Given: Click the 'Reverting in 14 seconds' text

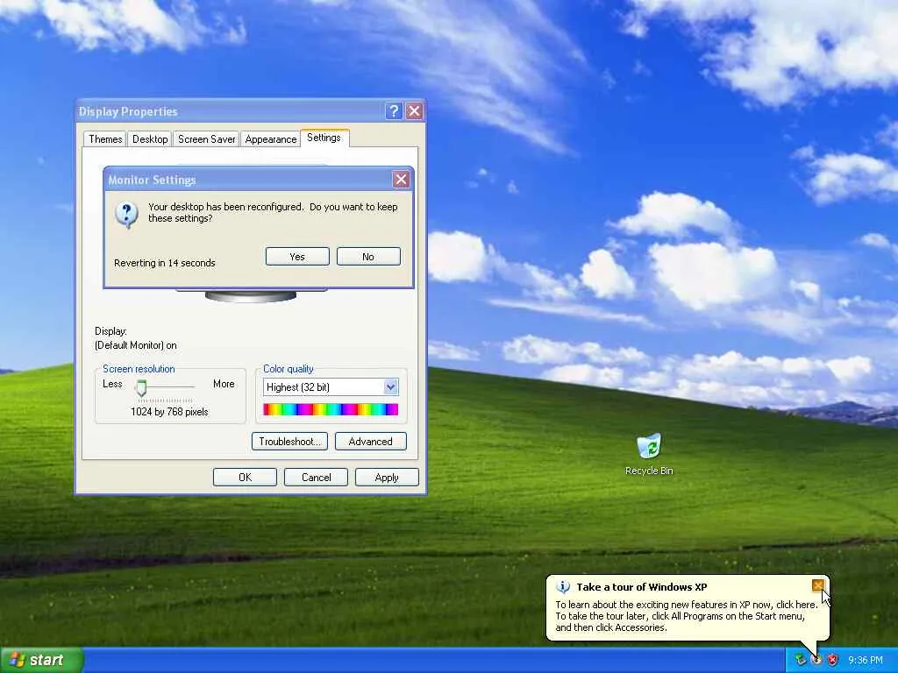Looking at the screenshot, I should pos(164,263).
